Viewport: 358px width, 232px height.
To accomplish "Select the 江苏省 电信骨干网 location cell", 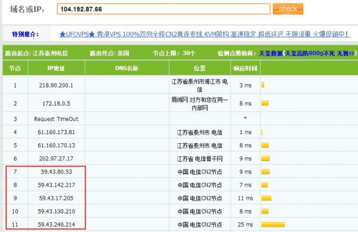I will 200,159.
